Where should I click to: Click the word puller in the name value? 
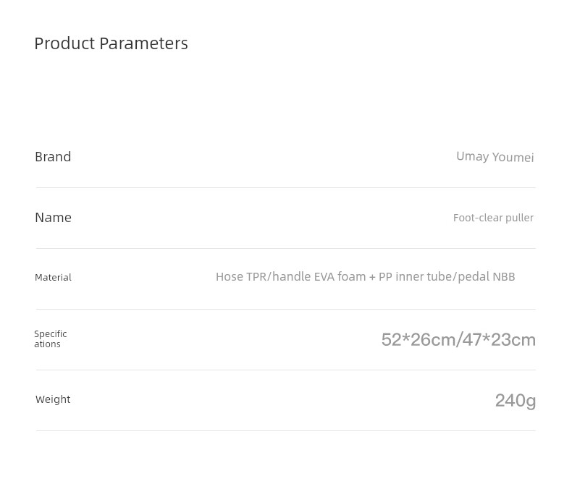coord(519,218)
